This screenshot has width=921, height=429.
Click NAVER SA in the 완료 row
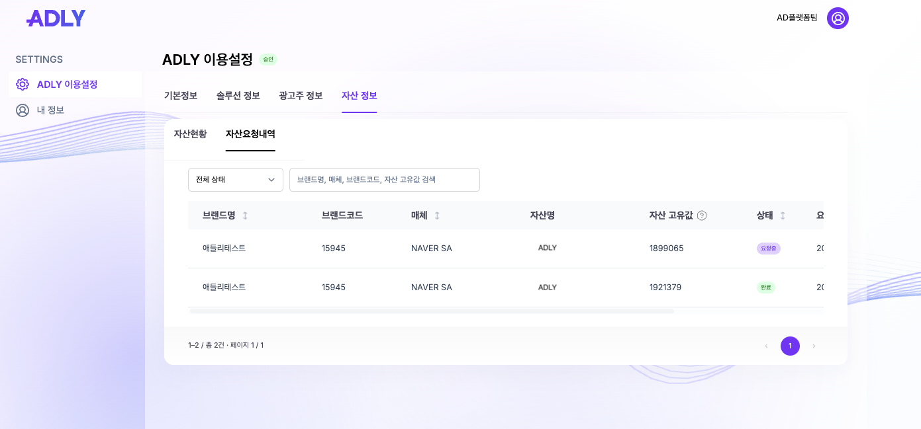432,288
